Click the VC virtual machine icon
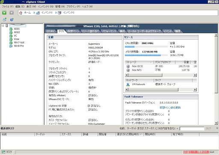 coord(11,36)
